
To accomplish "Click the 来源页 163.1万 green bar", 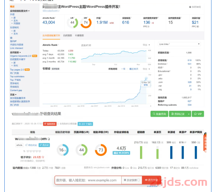I will (157, 152).
